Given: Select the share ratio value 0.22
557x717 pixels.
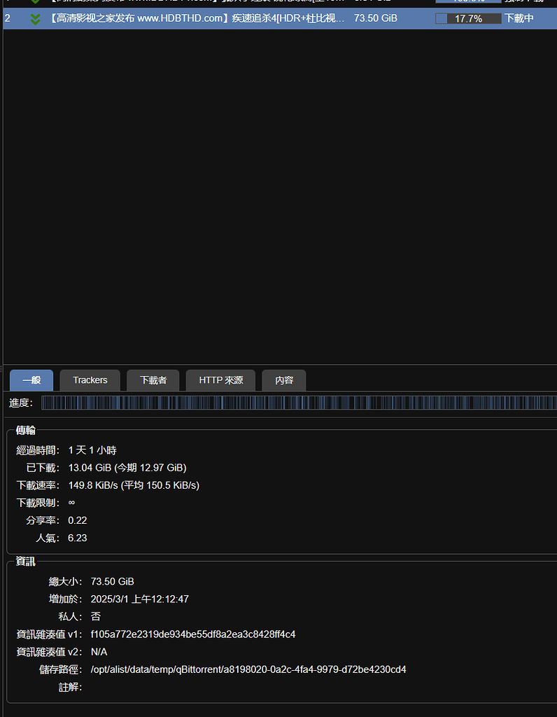Looking at the screenshot, I should pos(77,520).
